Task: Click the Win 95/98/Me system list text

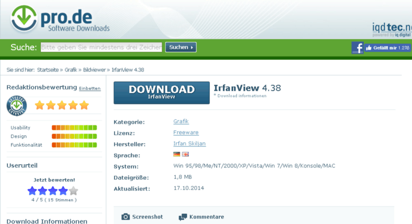Action: [x=254, y=166]
